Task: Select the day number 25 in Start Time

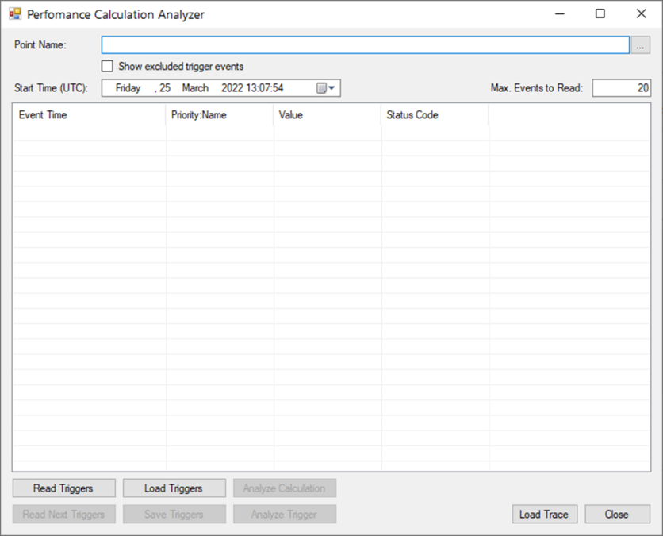Action: click(x=164, y=88)
